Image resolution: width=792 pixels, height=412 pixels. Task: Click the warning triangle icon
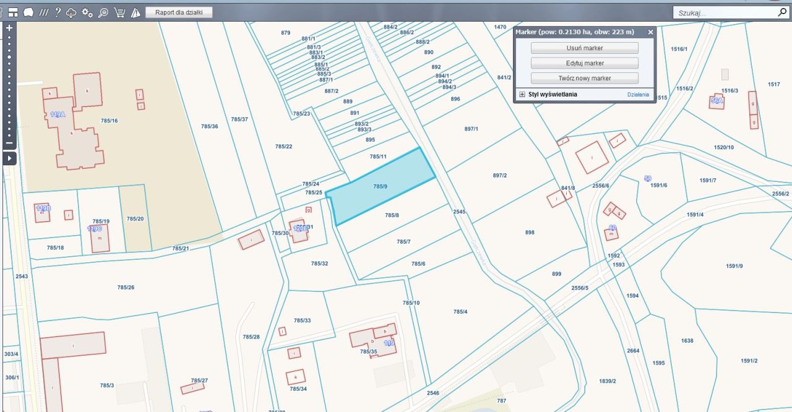pos(135,12)
